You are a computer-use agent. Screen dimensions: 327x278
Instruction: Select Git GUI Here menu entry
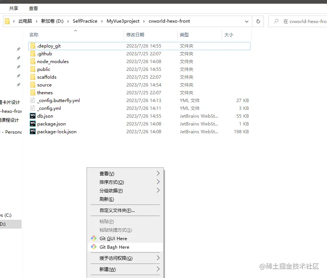(x=125, y=238)
